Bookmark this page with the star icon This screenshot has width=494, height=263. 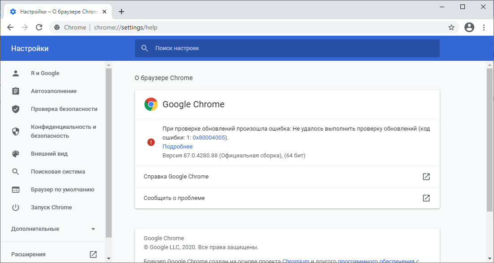click(451, 27)
